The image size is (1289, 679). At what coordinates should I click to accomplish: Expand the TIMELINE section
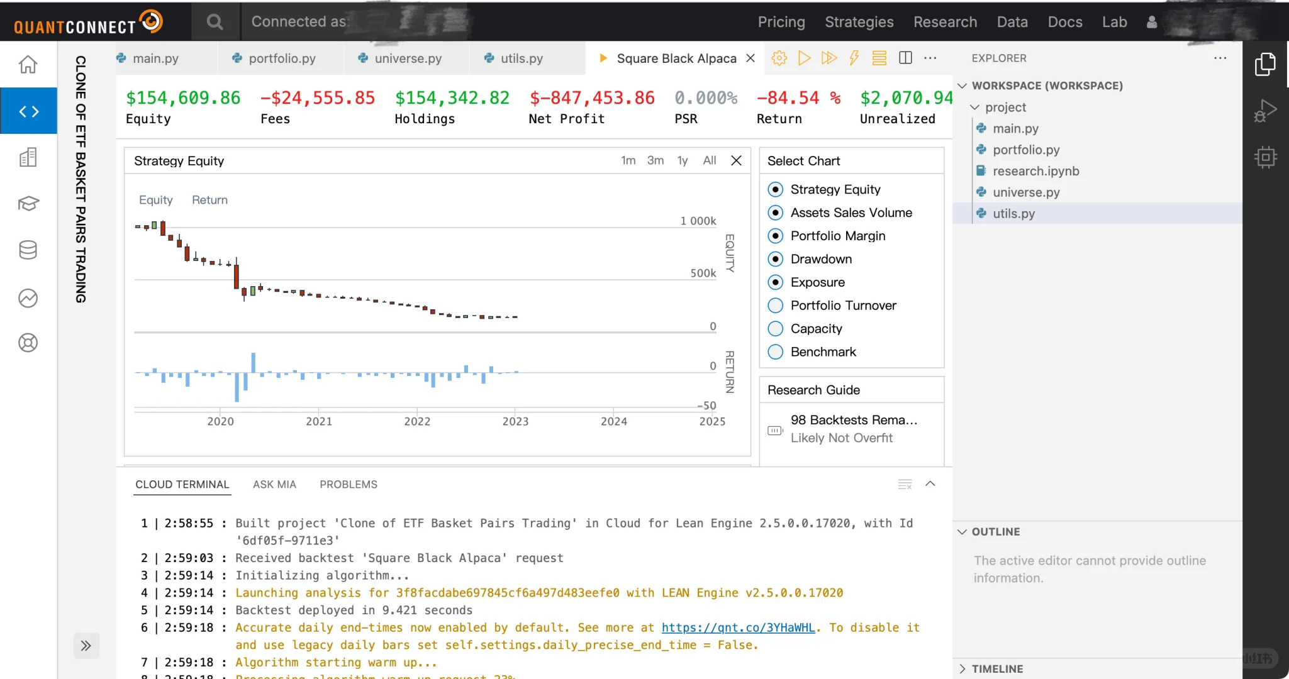pos(997,669)
